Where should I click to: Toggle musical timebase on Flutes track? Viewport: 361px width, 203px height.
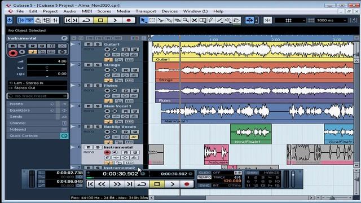pos(108,101)
